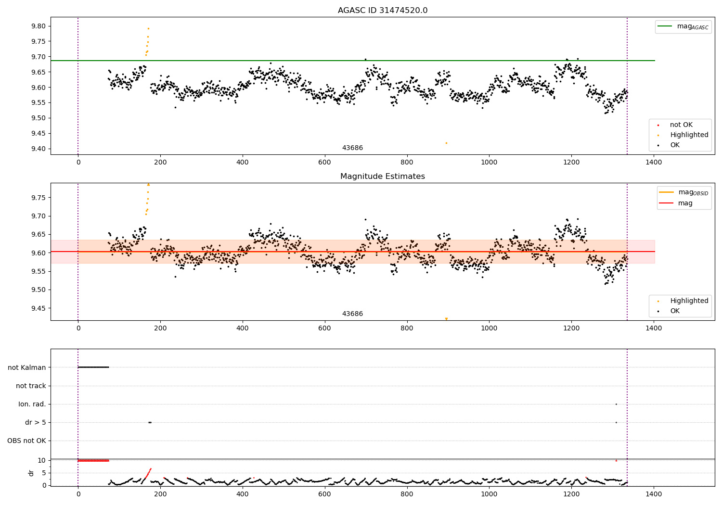
Task: Click the 'Ion. rad.' flag dot near 1300
Action: tap(616, 404)
